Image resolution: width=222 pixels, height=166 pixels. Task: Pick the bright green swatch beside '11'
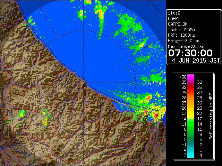(191, 124)
